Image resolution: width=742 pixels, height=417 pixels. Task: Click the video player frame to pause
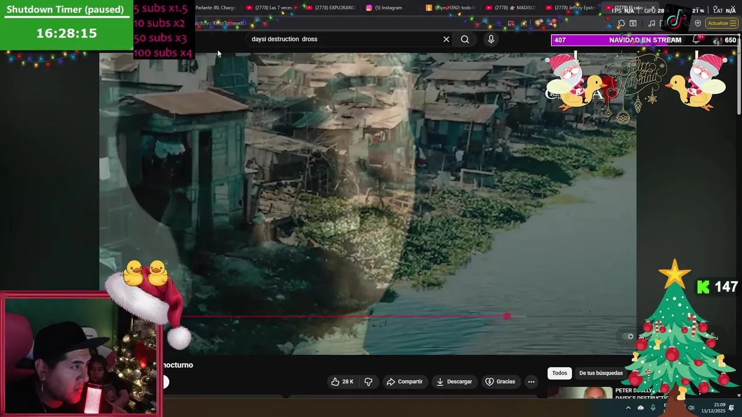(x=368, y=203)
